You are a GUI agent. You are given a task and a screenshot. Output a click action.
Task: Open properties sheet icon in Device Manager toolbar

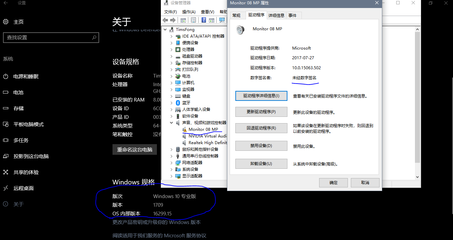[x=193, y=20]
